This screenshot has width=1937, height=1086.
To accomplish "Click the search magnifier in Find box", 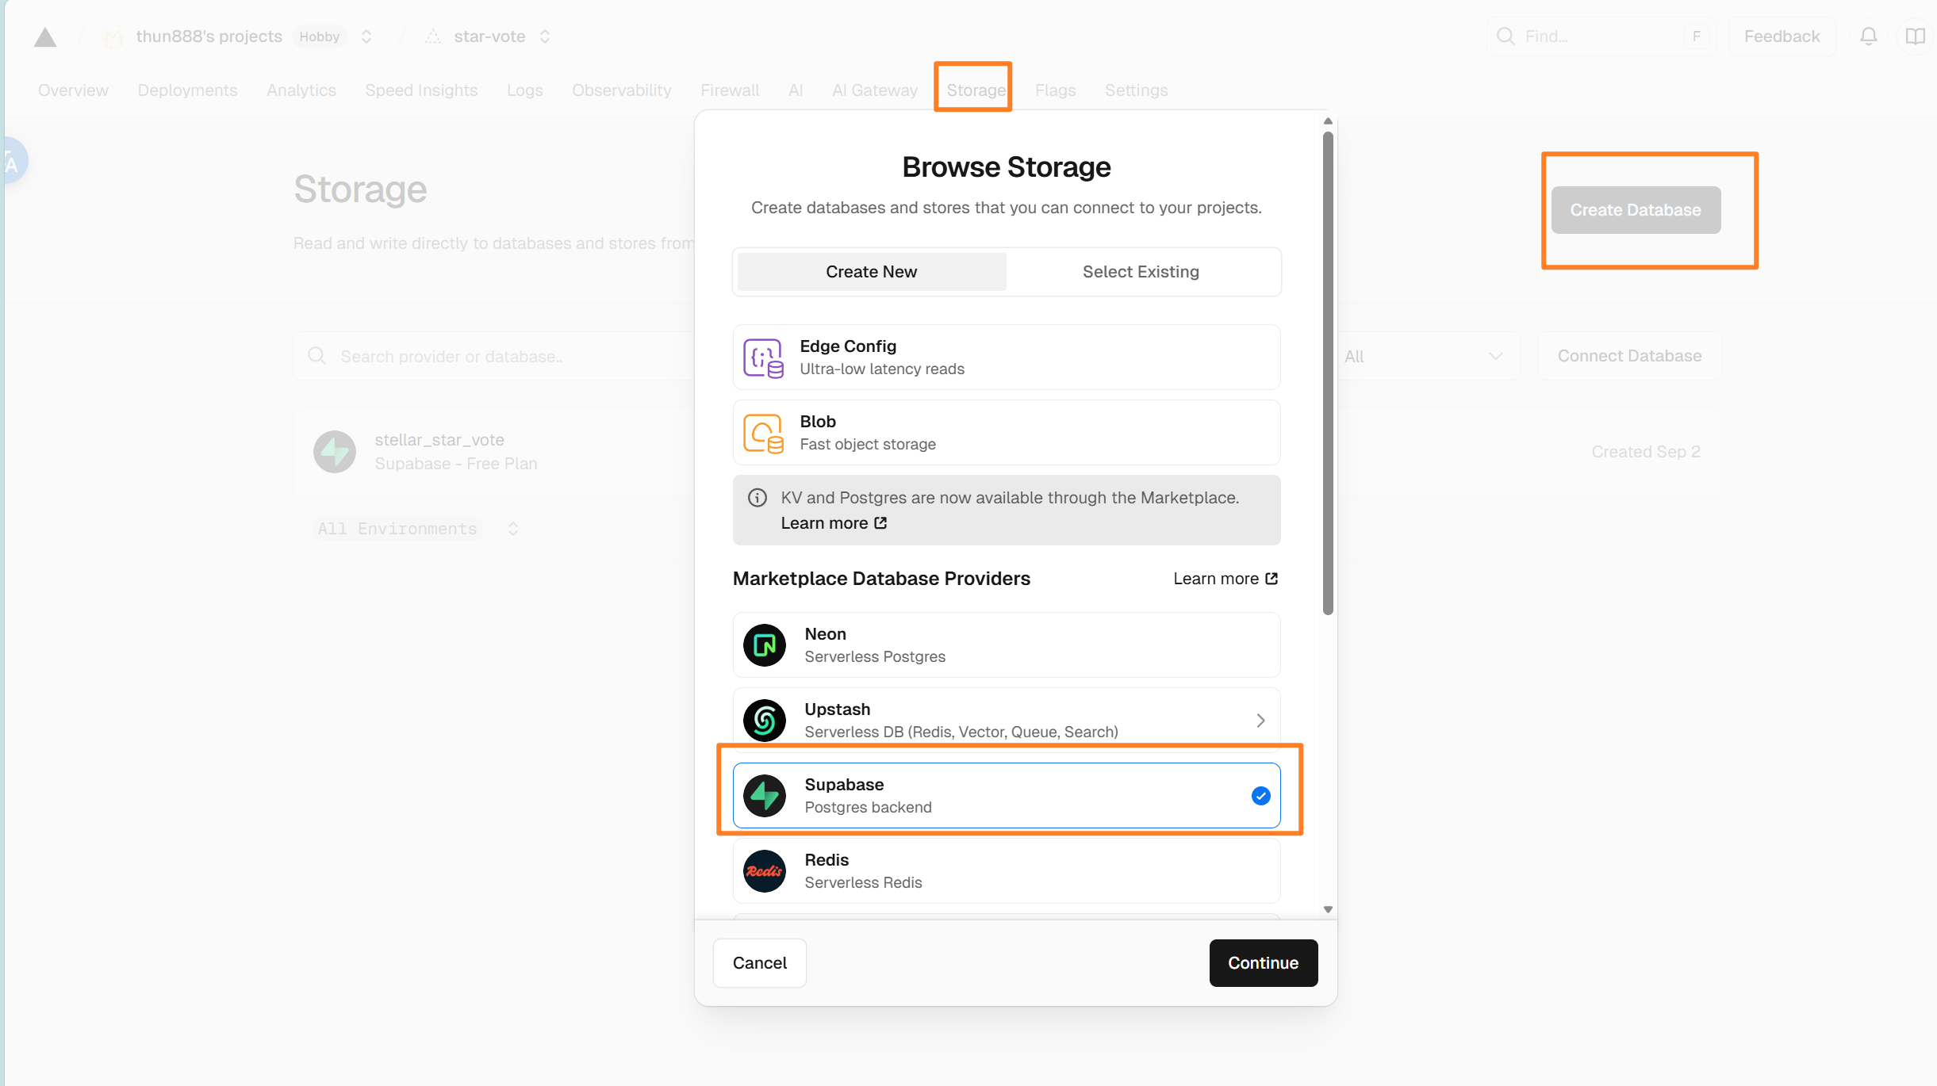I will pos(1505,36).
